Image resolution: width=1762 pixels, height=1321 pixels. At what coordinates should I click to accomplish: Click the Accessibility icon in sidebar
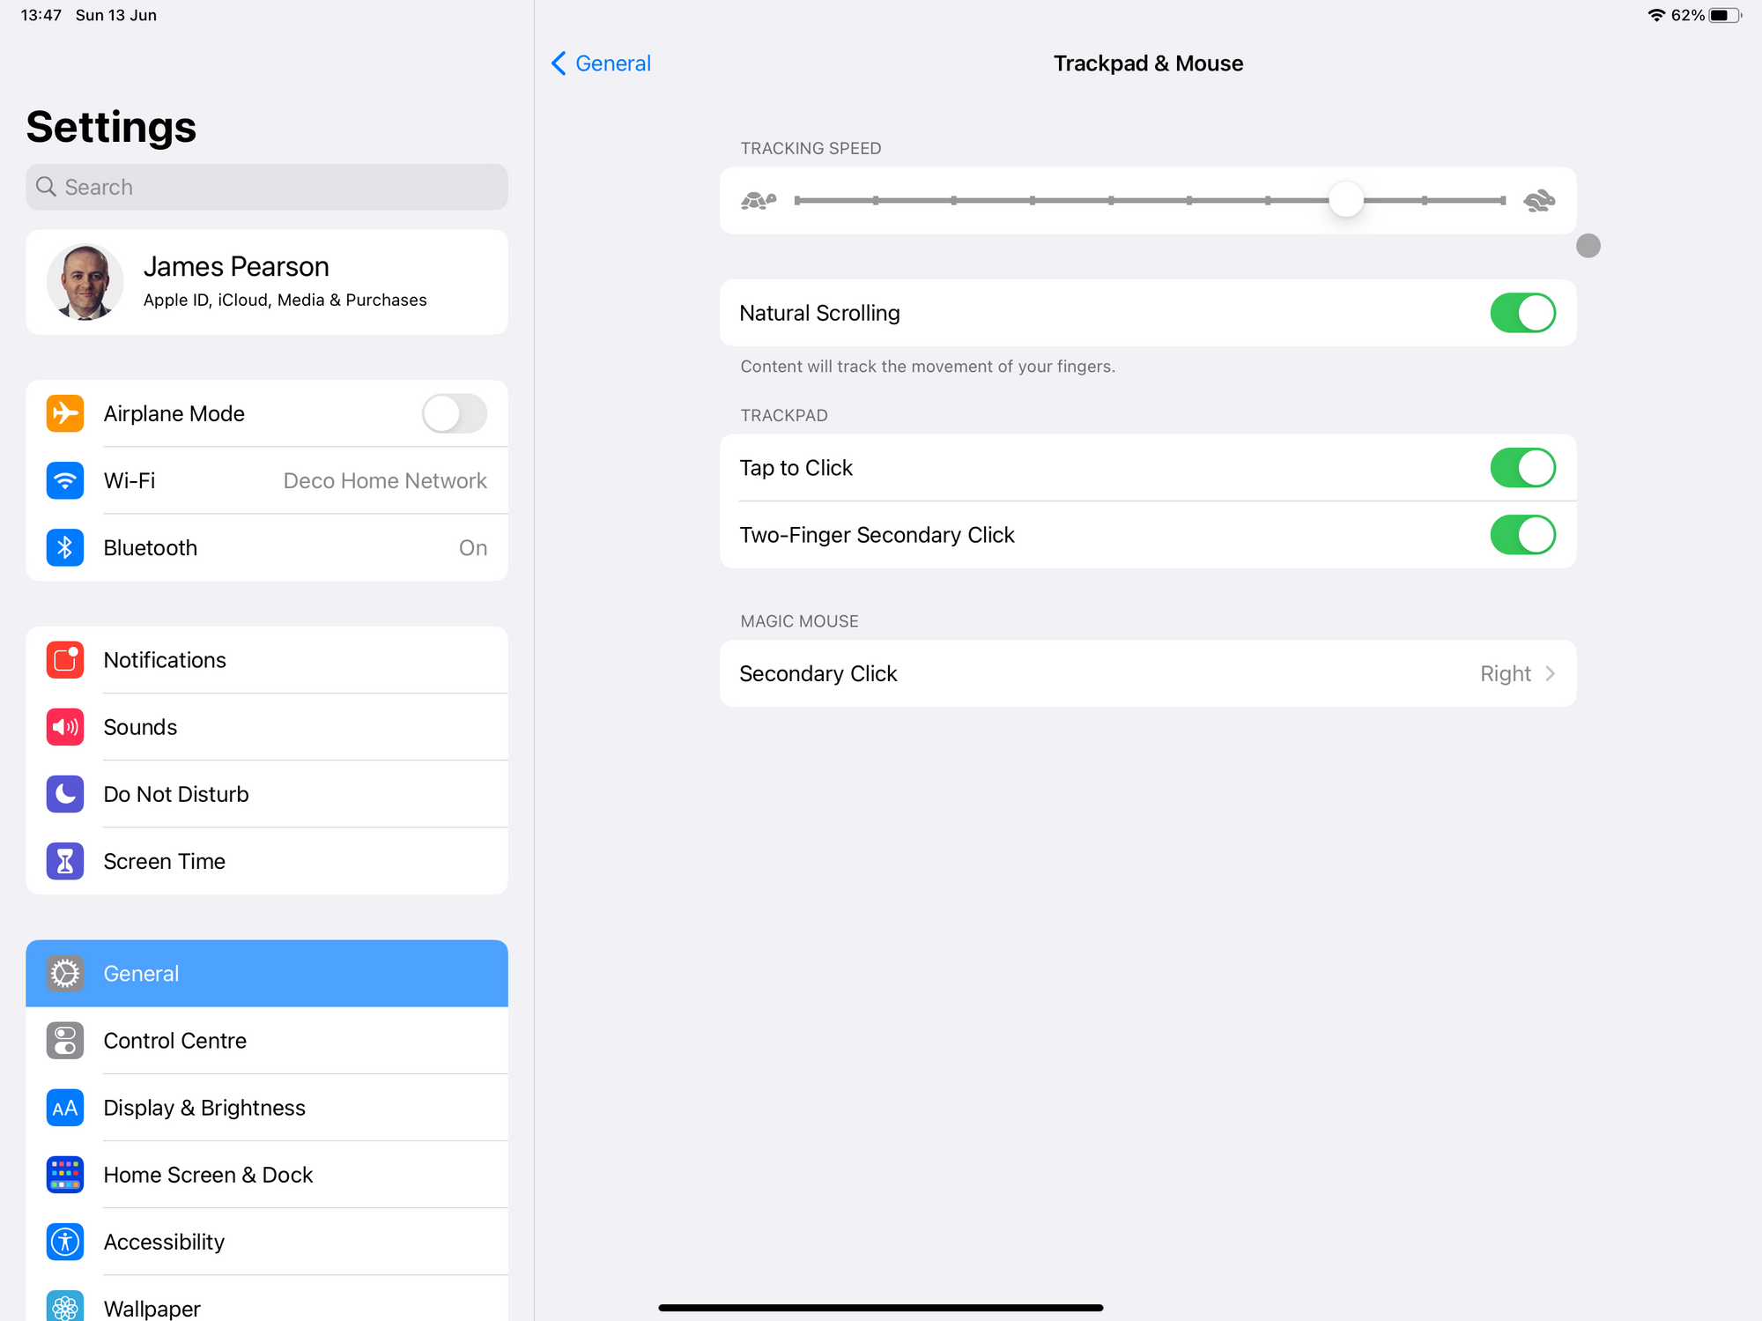click(64, 1241)
